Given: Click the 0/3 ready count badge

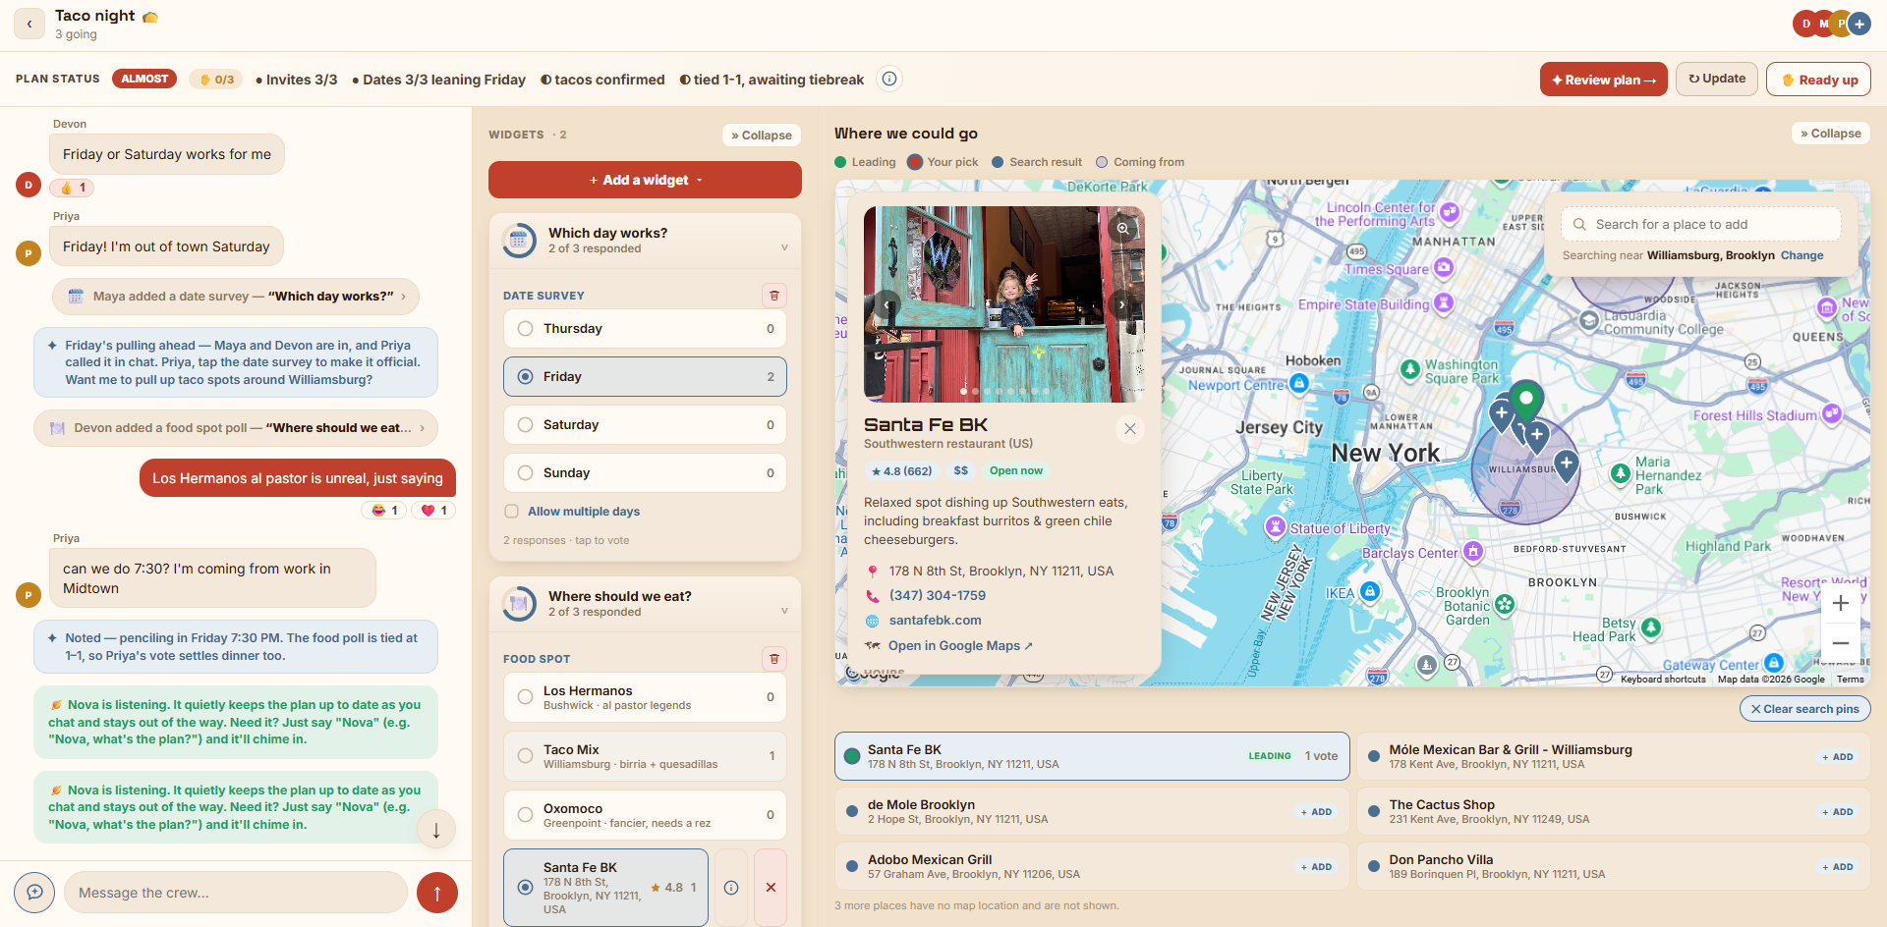Looking at the screenshot, I should coord(217,80).
